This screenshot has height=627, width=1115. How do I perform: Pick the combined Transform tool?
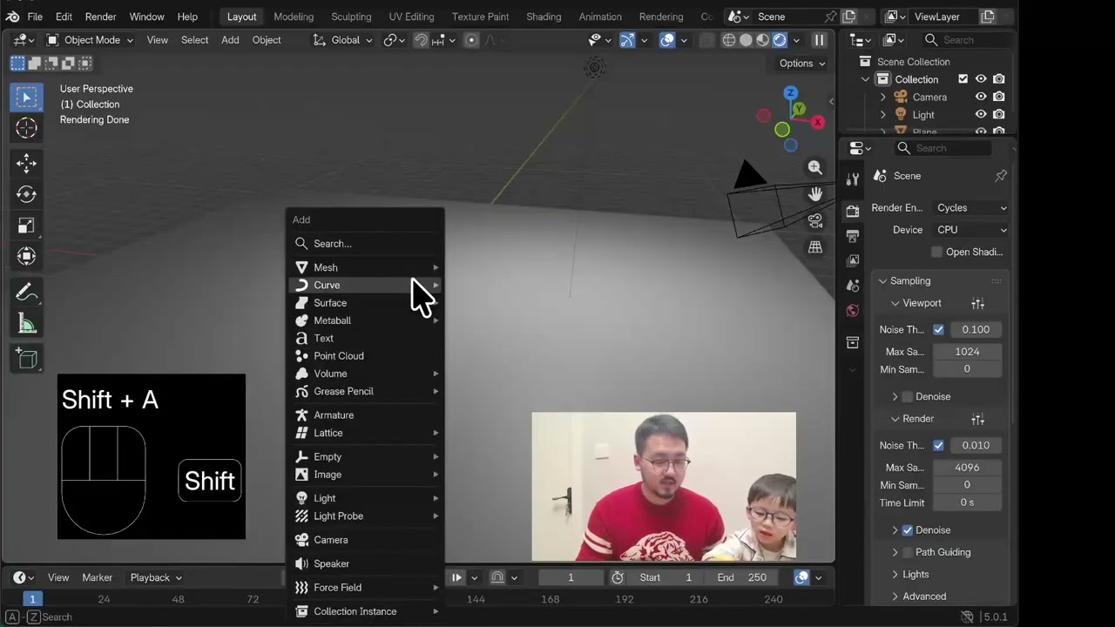click(x=26, y=256)
